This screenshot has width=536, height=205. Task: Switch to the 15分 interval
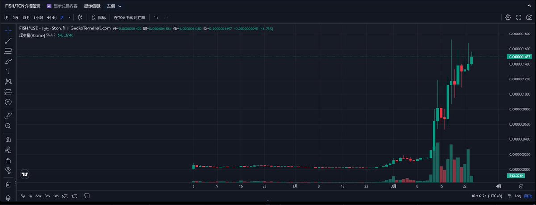[26, 17]
